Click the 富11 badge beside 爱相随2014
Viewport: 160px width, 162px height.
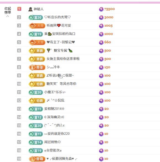click(36, 109)
